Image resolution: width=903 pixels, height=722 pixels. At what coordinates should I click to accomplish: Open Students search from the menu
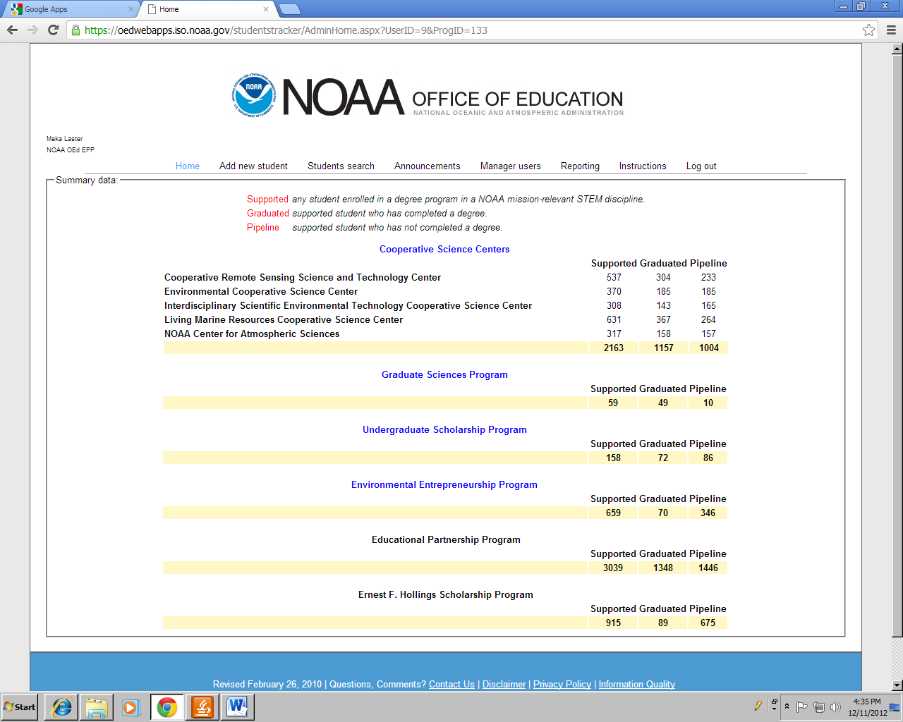click(341, 166)
